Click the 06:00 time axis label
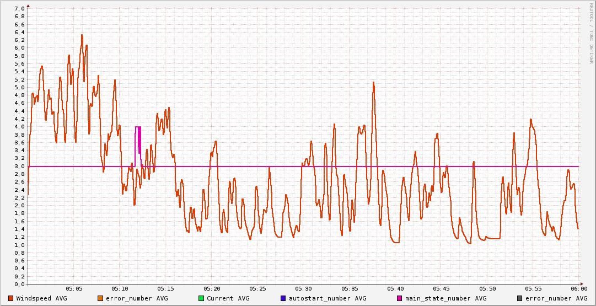 pyautogui.click(x=579, y=288)
